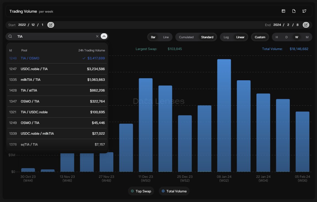Viewport: 317px width, 202px height.
Task: Collapse the pool list with chevron button
Action: [x=104, y=36]
